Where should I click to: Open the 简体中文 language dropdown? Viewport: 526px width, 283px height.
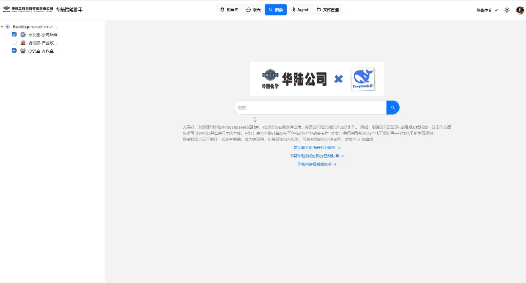[487, 10]
